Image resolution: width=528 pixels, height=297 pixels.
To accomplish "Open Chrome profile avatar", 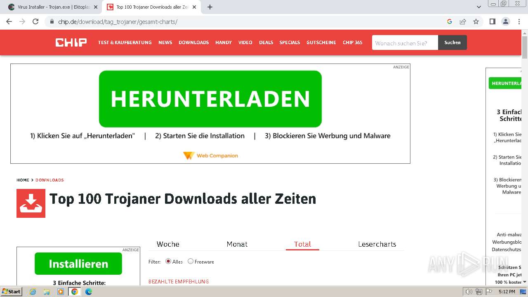I will (x=505, y=21).
